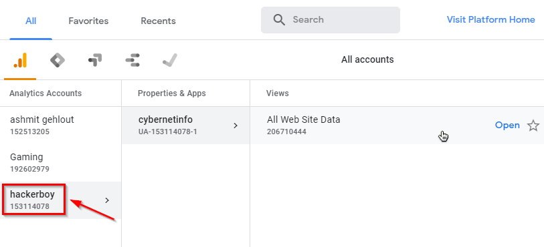Select the ashmit gehlout account
The height and width of the screenshot is (247, 544).
click(x=61, y=126)
